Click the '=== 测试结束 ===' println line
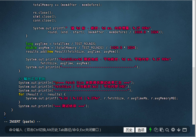The image size is (196, 137). (54, 106)
